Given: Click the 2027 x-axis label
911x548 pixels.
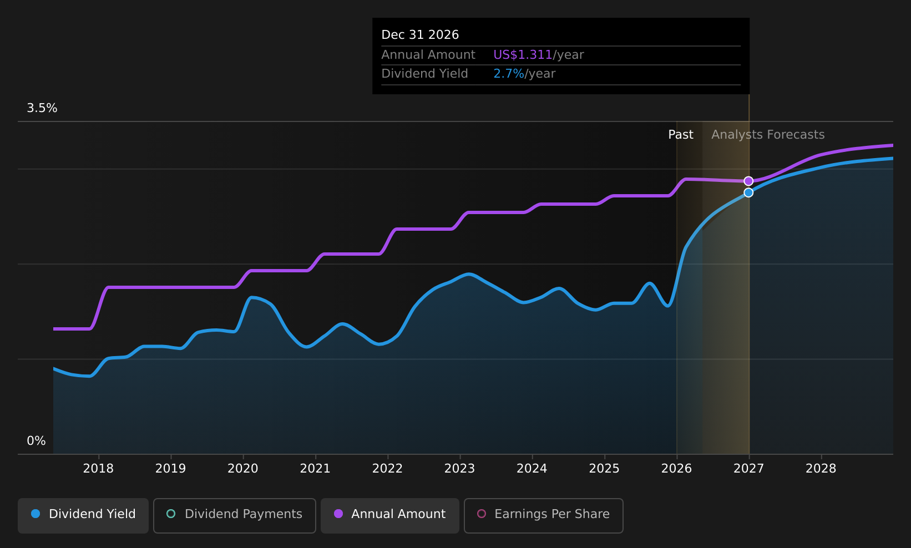Looking at the screenshot, I should tap(749, 469).
